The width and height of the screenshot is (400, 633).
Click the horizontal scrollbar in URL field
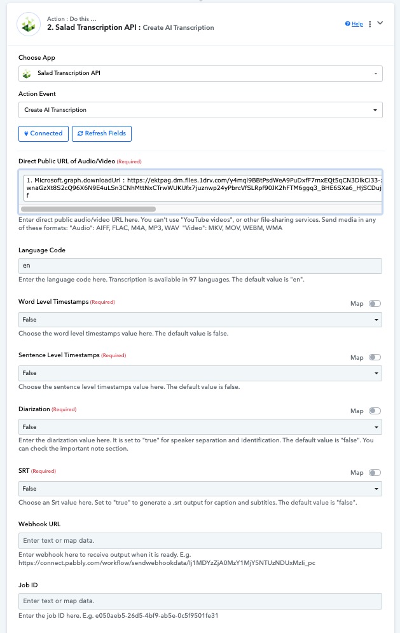(88, 209)
